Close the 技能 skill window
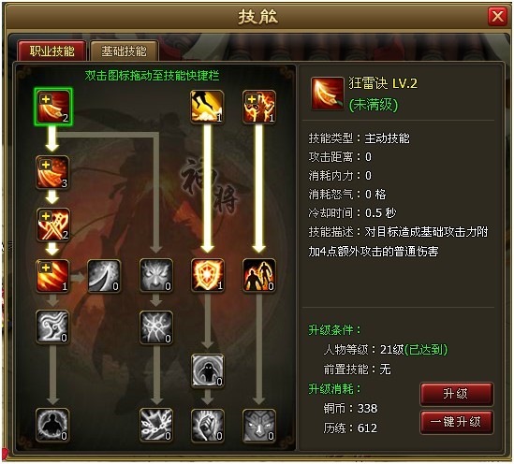Viewport: 514px width, 464px height. (497, 16)
